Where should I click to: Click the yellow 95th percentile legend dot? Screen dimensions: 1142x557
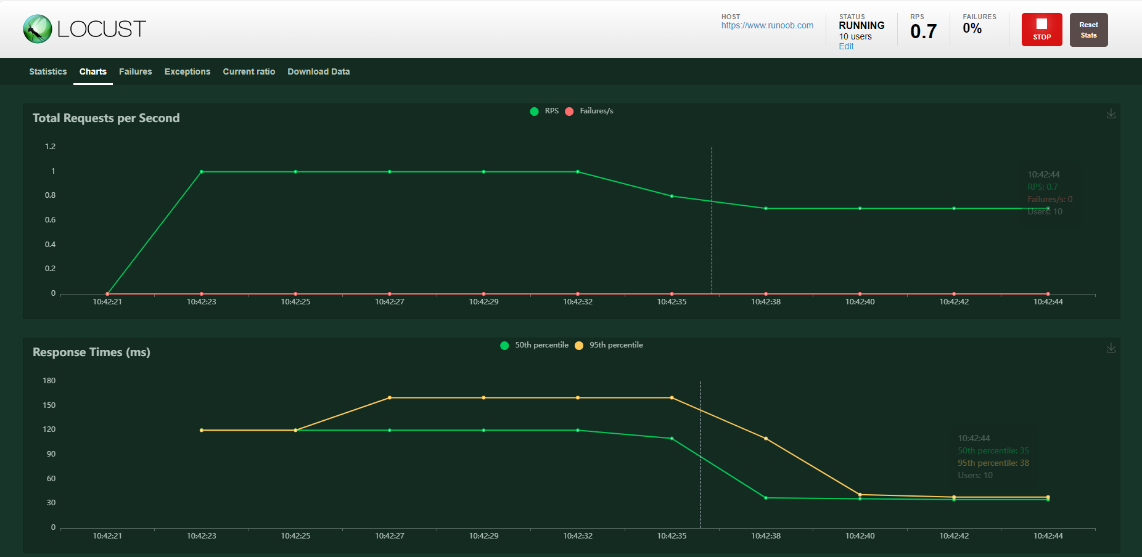point(579,346)
